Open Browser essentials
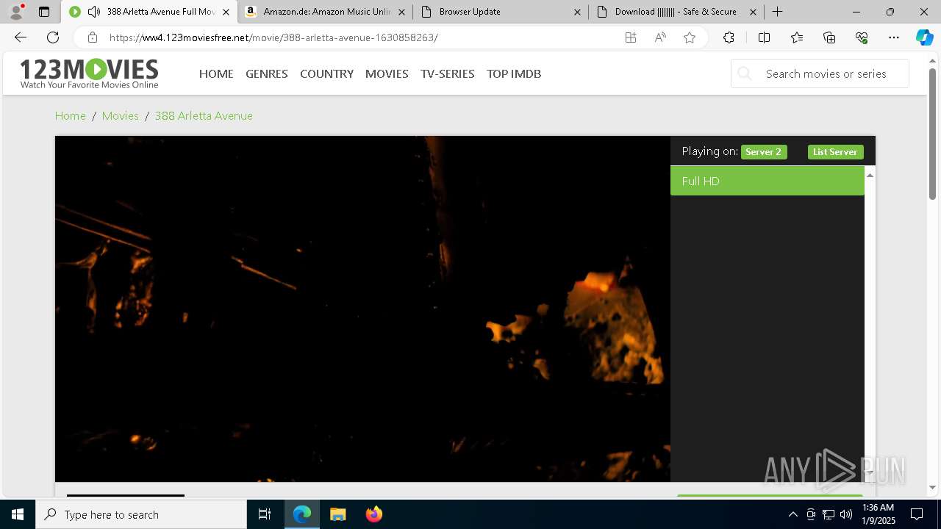The height and width of the screenshot is (529, 941). (x=862, y=37)
